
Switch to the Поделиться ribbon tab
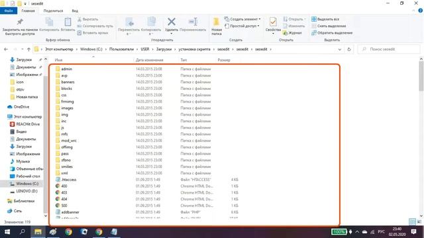pyautogui.click(x=53, y=11)
